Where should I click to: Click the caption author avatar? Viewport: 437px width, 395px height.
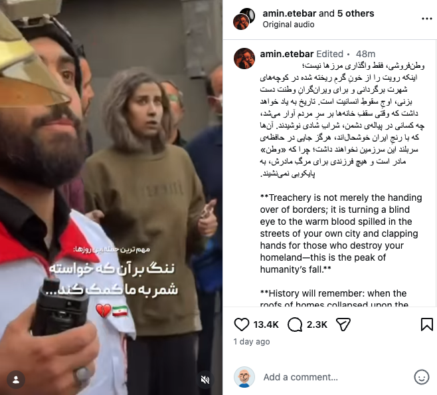244,59
